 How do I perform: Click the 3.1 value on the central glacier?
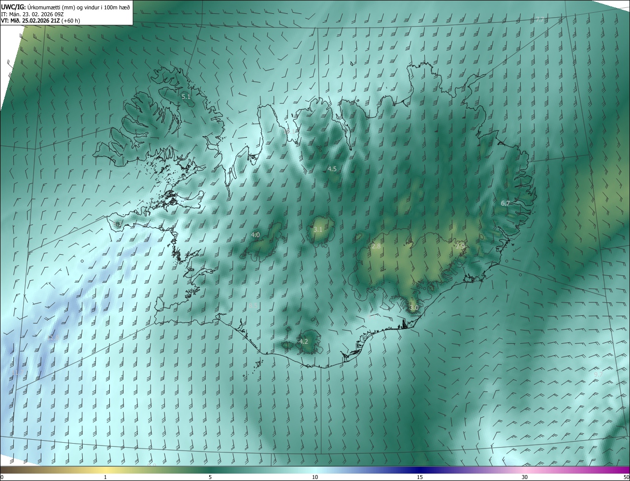tap(318, 230)
